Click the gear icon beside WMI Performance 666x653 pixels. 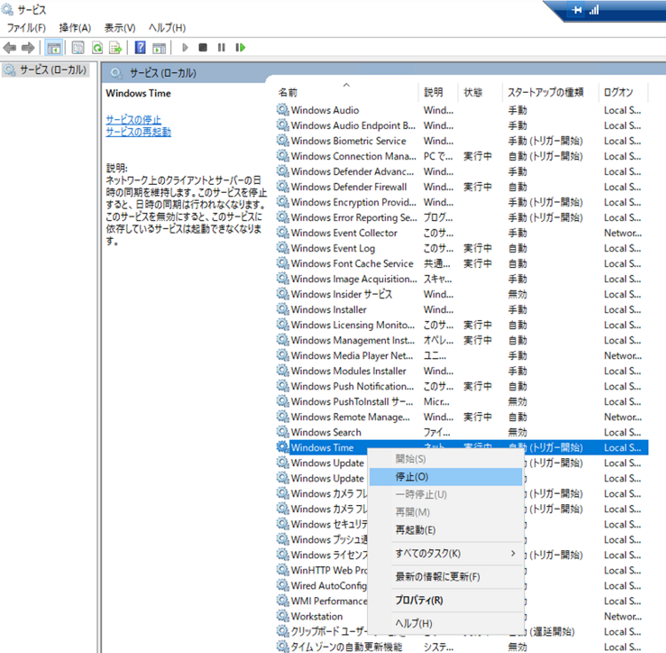[x=282, y=601]
